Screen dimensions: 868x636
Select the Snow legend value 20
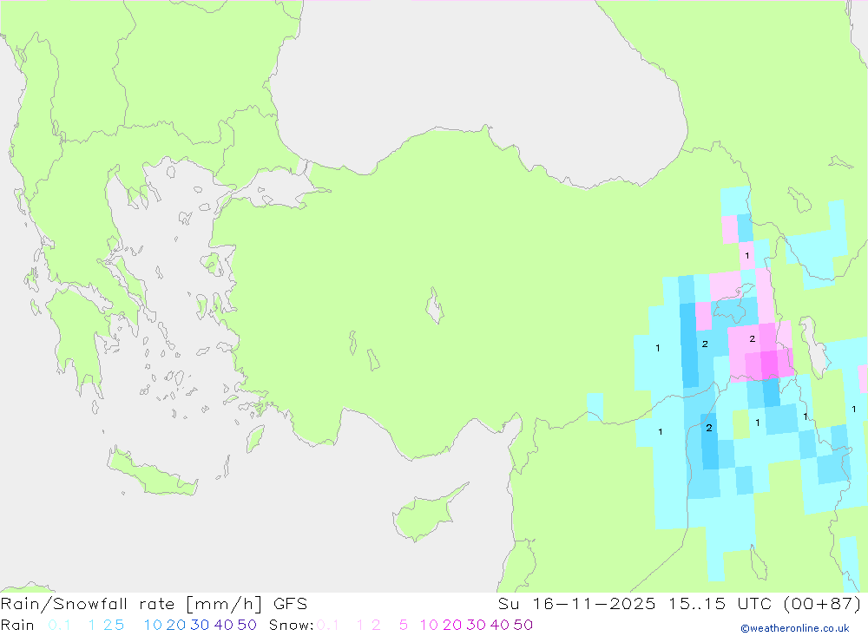tap(452, 625)
